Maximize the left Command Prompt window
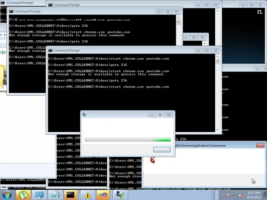The height and width of the screenshot is (200, 267). [168, 11]
